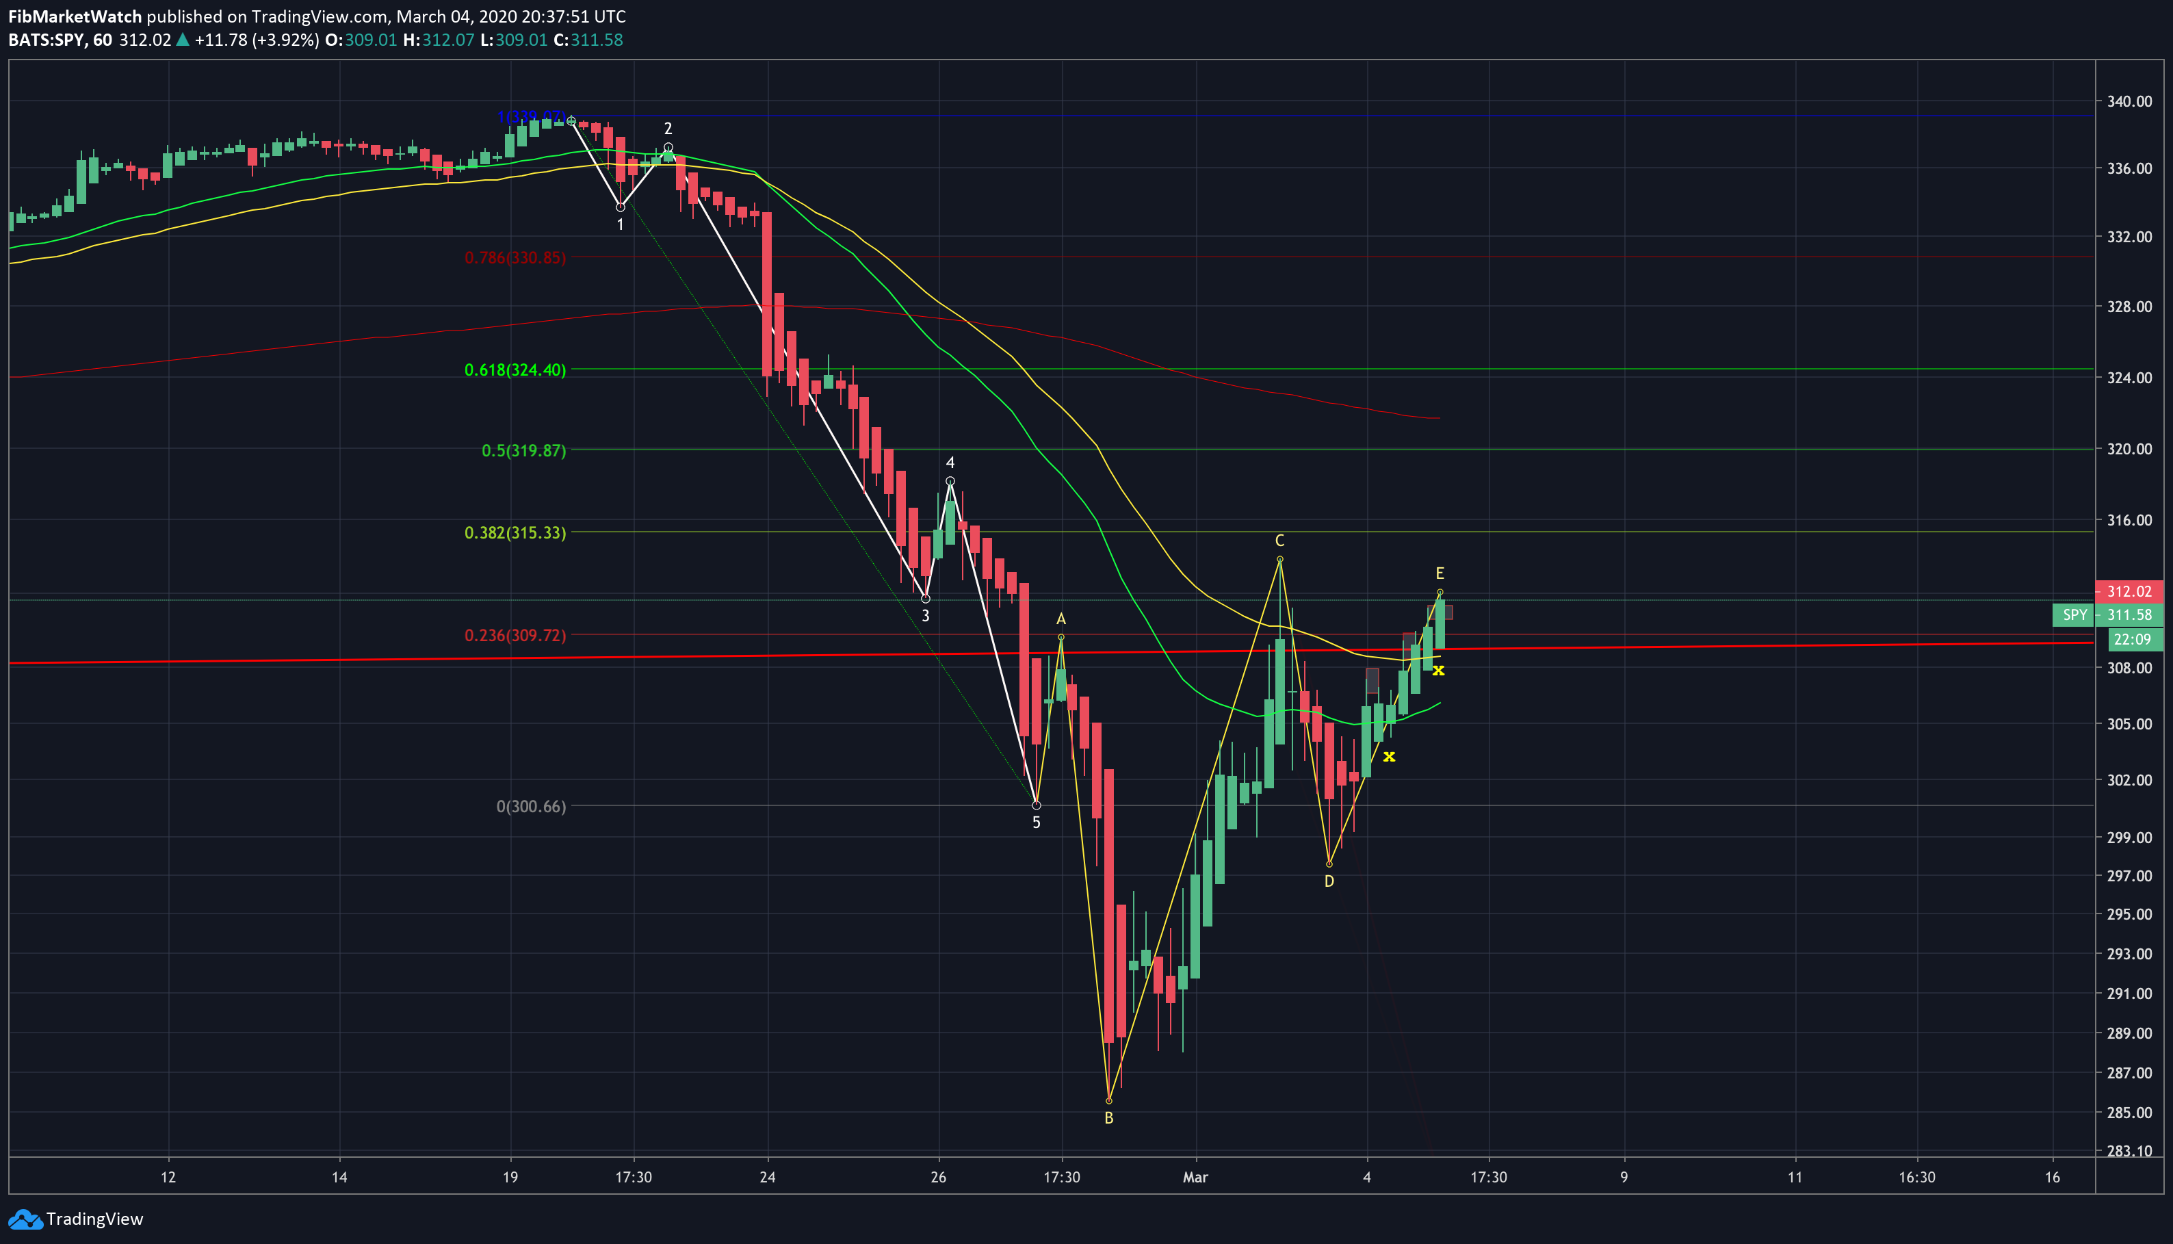Click the 0.618(324.40) Fibonacci level label
2173x1244 pixels.
pyautogui.click(x=515, y=370)
